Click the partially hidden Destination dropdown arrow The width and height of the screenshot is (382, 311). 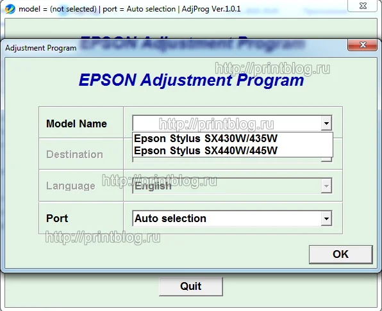click(x=326, y=159)
